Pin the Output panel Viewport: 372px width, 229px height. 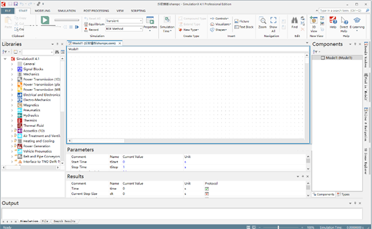(x=355, y=203)
